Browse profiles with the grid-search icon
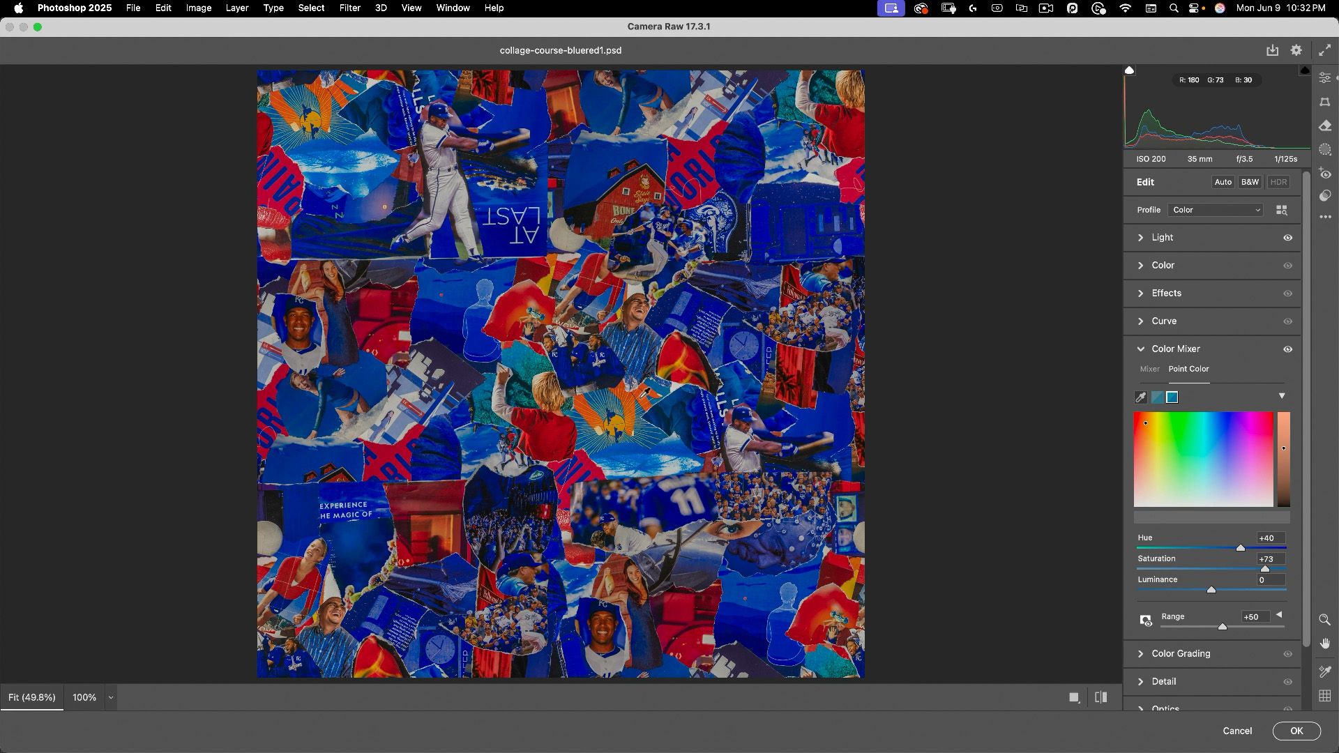Screen dimensions: 1339x753 pyautogui.click(x=1281, y=210)
